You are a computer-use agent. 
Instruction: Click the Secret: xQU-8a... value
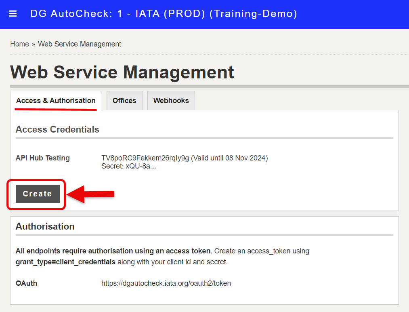click(x=129, y=166)
